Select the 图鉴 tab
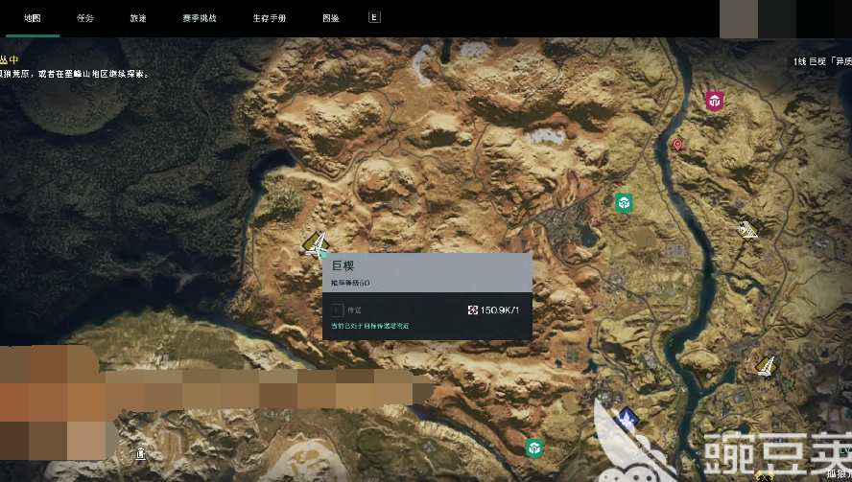The image size is (852, 482). click(x=331, y=18)
